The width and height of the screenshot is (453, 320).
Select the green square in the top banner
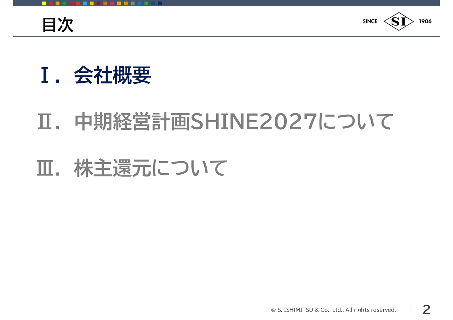tap(64, 4)
